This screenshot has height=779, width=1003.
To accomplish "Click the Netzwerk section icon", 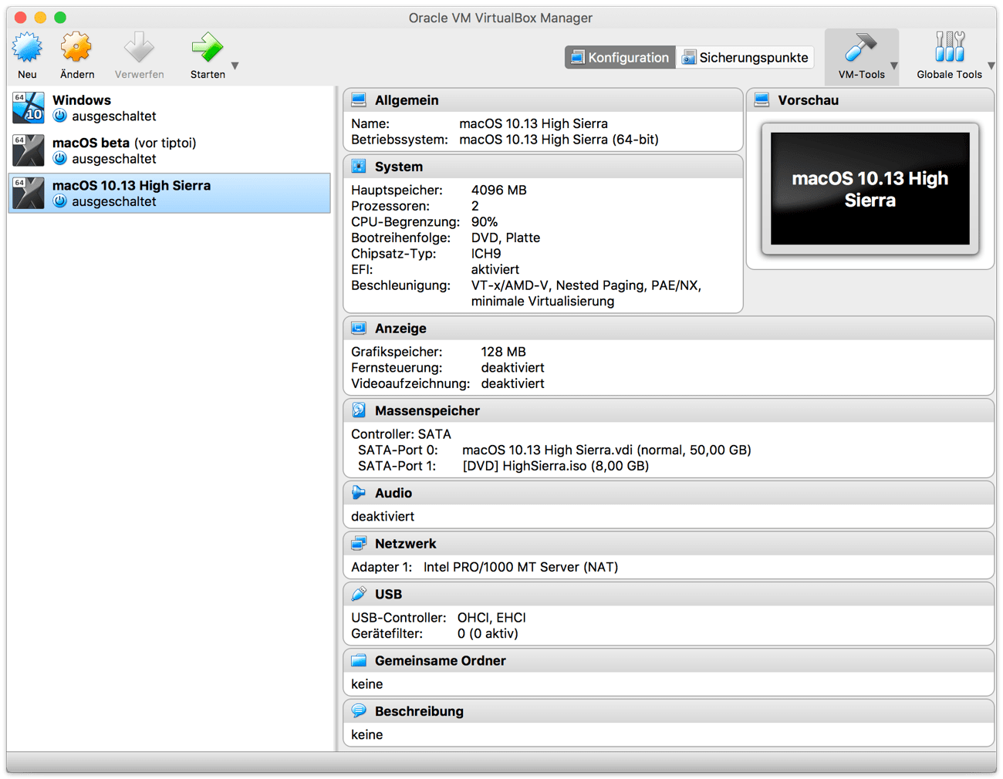I will (x=359, y=544).
